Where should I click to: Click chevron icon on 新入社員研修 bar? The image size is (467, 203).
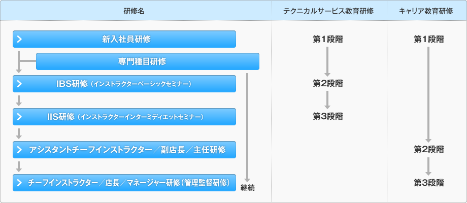[x=20, y=39]
